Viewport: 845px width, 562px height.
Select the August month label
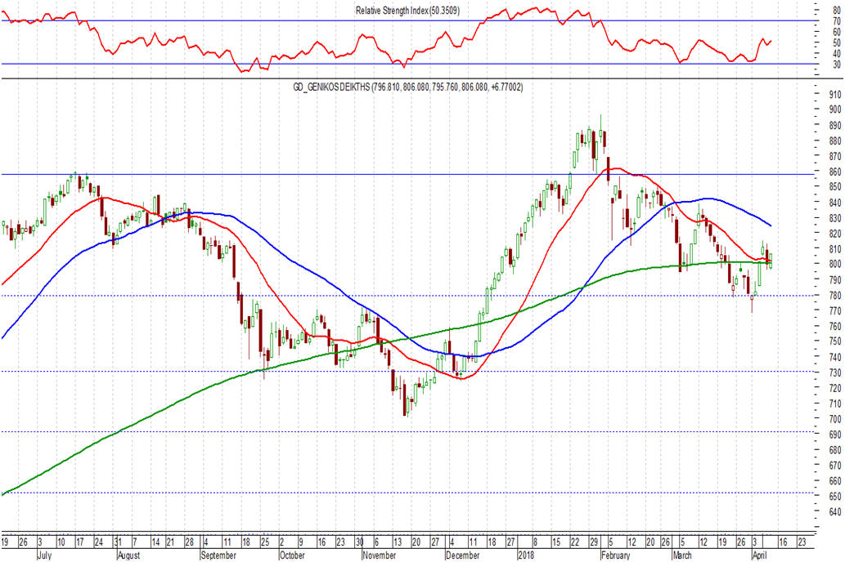click(128, 555)
